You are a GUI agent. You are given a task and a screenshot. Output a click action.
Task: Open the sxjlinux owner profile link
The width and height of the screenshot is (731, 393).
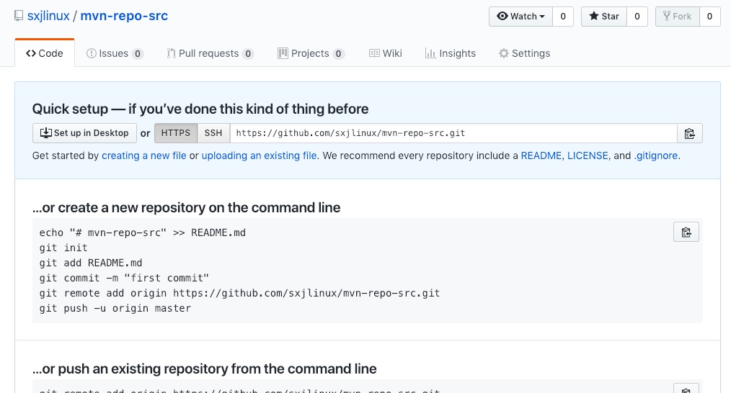pyautogui.click(x=48, y=16)
